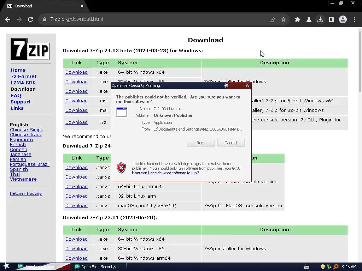Image resolution: width=362 pixels, height=271 pixels.
Task: Download 23.01 64-bit Windows arm64 exe
Action: [x=76, y=258]
